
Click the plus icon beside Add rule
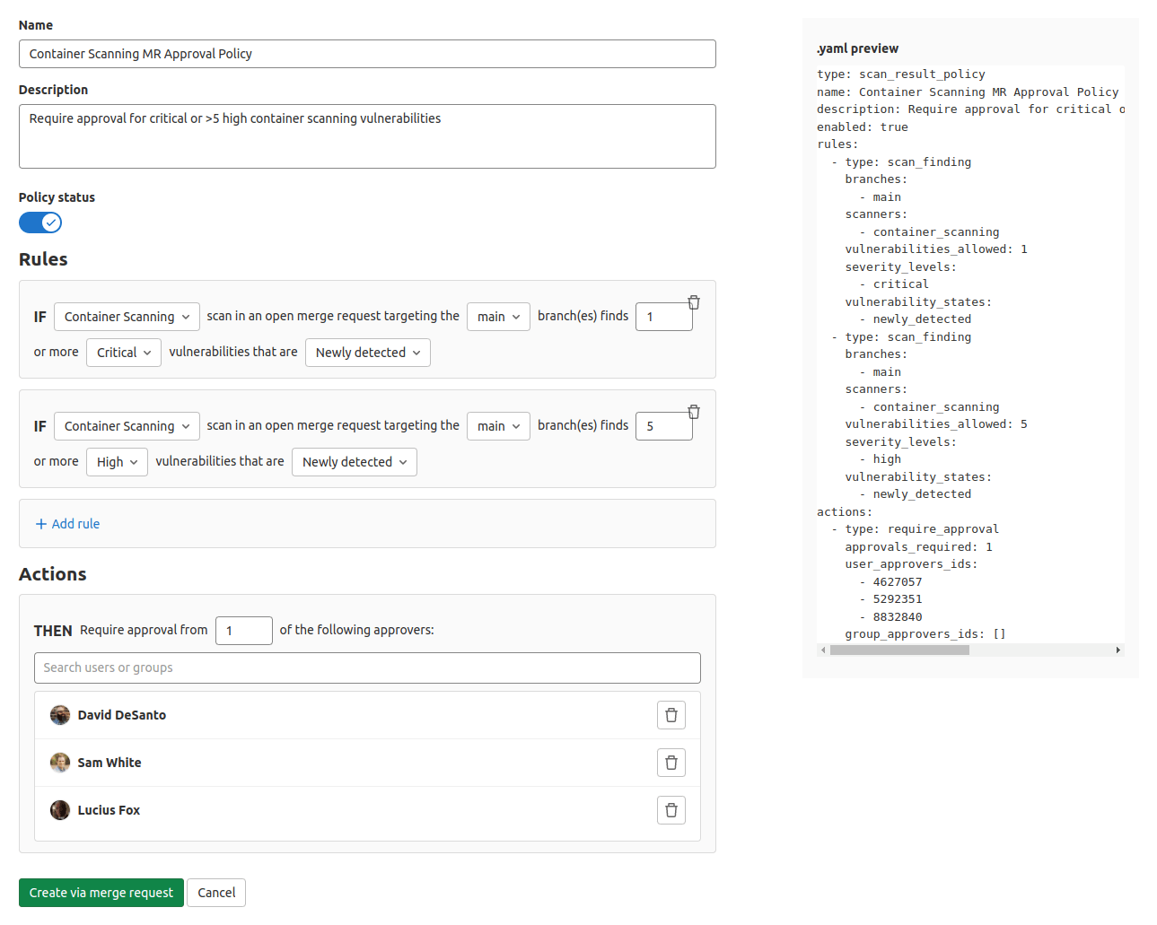pos(42,523)
